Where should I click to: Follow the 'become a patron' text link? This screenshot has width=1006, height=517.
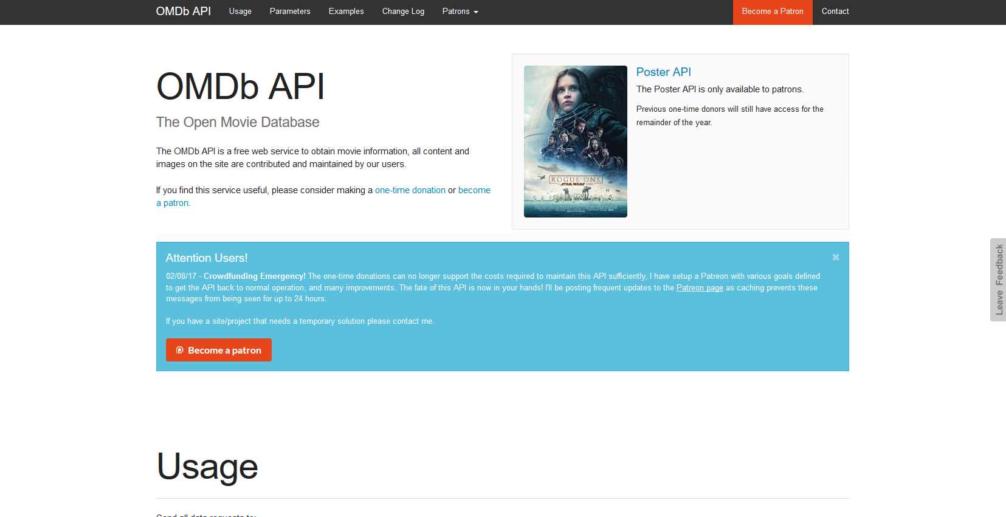click(474, 190)
